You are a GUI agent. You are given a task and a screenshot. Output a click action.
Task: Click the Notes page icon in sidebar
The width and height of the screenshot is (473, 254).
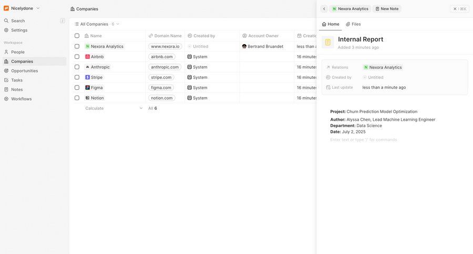6,89
